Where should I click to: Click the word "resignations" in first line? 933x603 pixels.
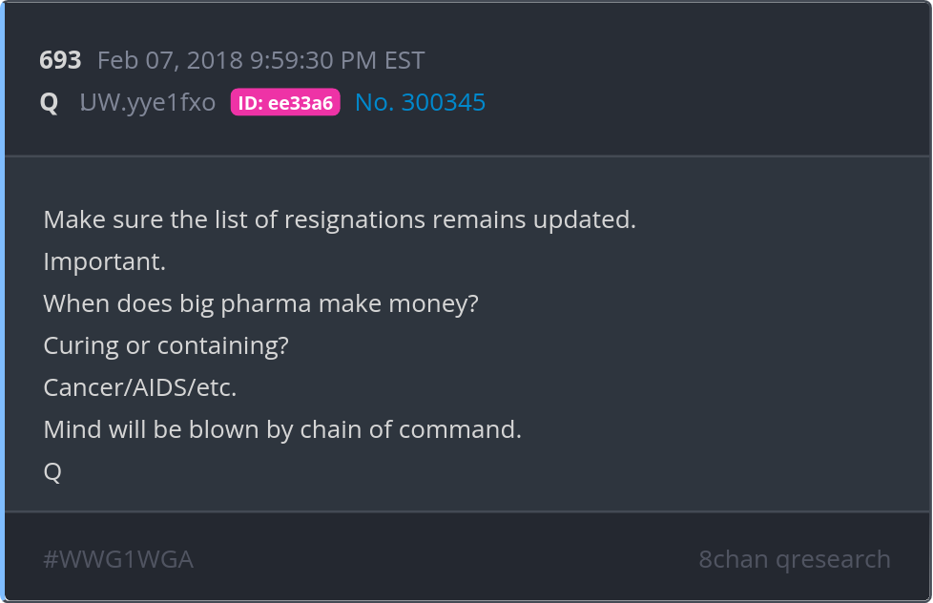[367, 219]
